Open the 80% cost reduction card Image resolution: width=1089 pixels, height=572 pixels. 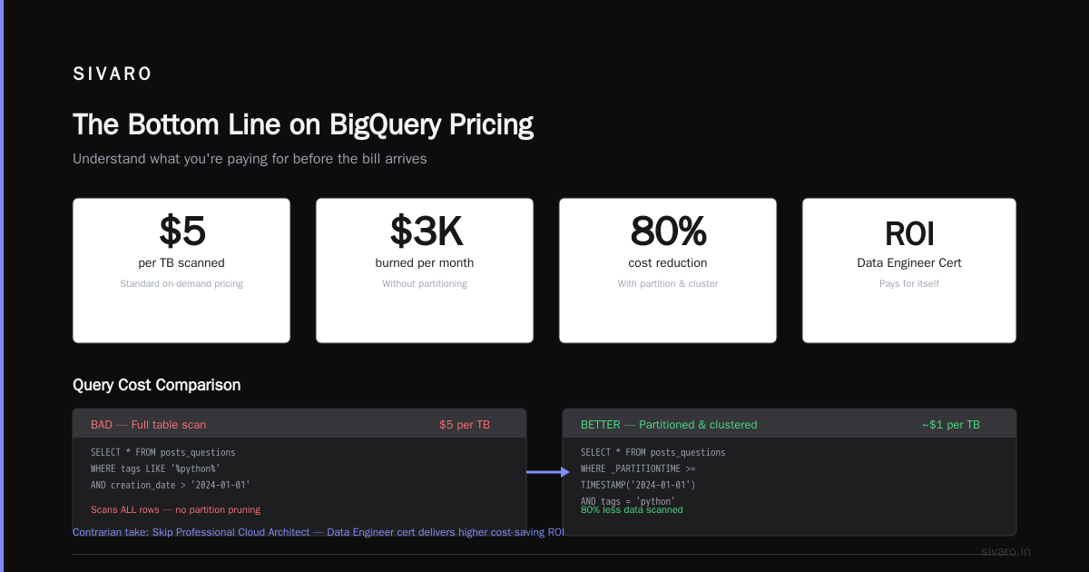pyautogui.click(x=668, y=271)
